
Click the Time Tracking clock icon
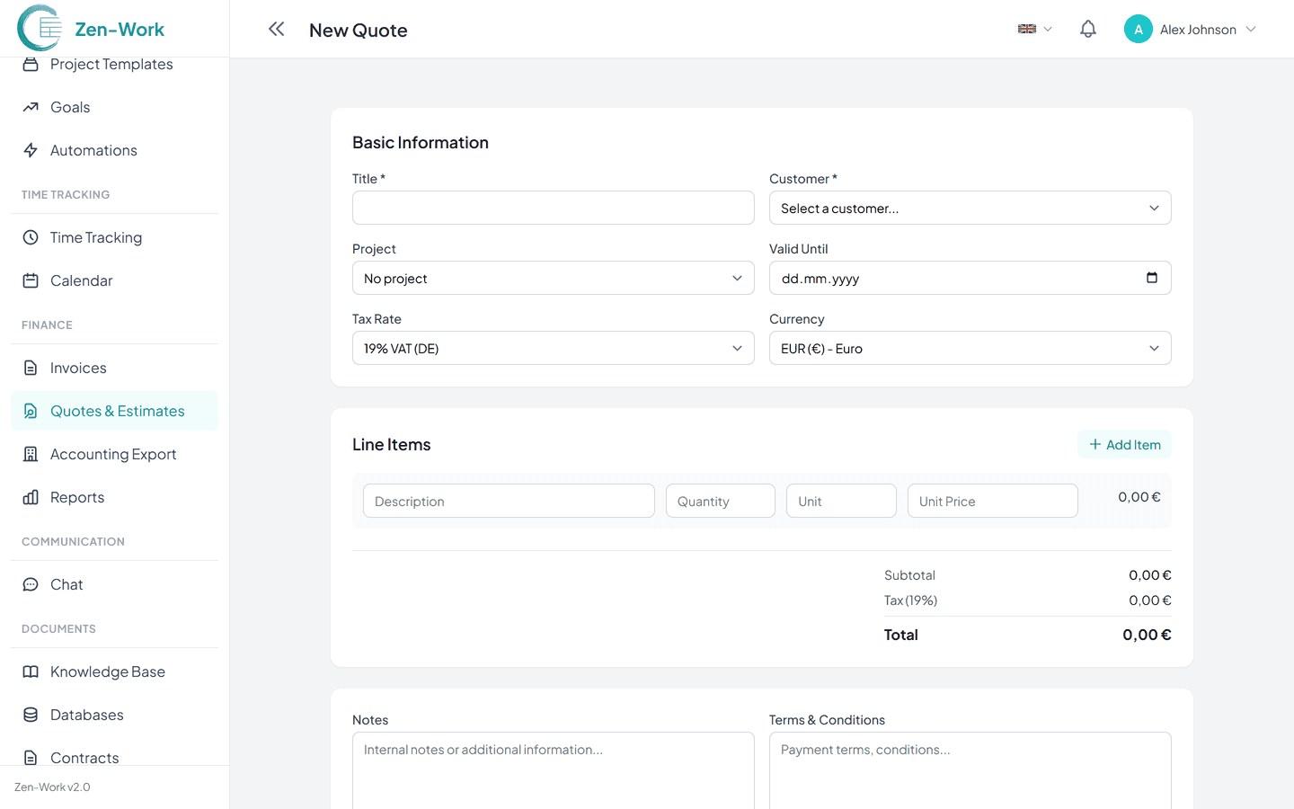(x=31, y=237)
